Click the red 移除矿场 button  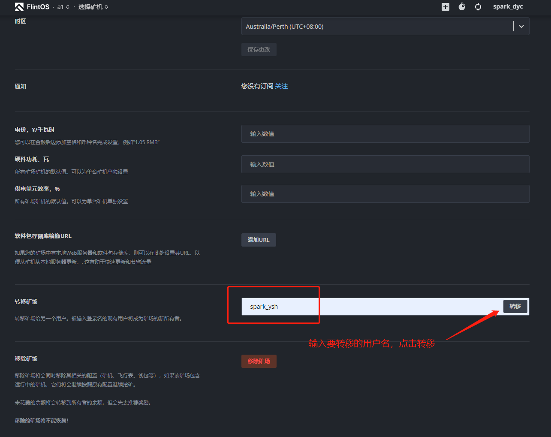click(259, 361)
